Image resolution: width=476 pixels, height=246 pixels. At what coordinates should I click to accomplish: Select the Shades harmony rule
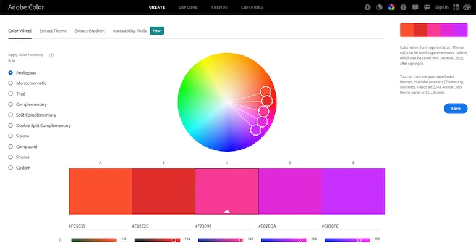coord(11,157)
